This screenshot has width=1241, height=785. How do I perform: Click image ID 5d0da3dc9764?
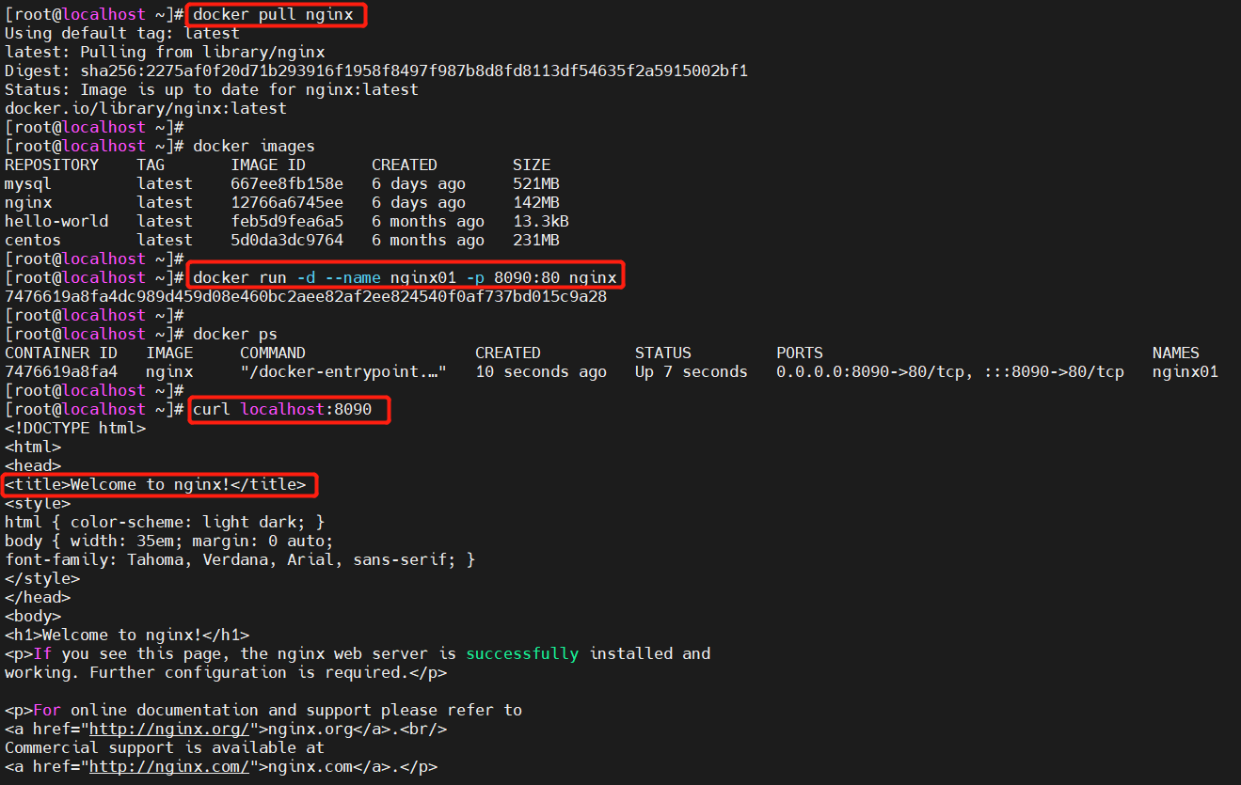point(287,240)
